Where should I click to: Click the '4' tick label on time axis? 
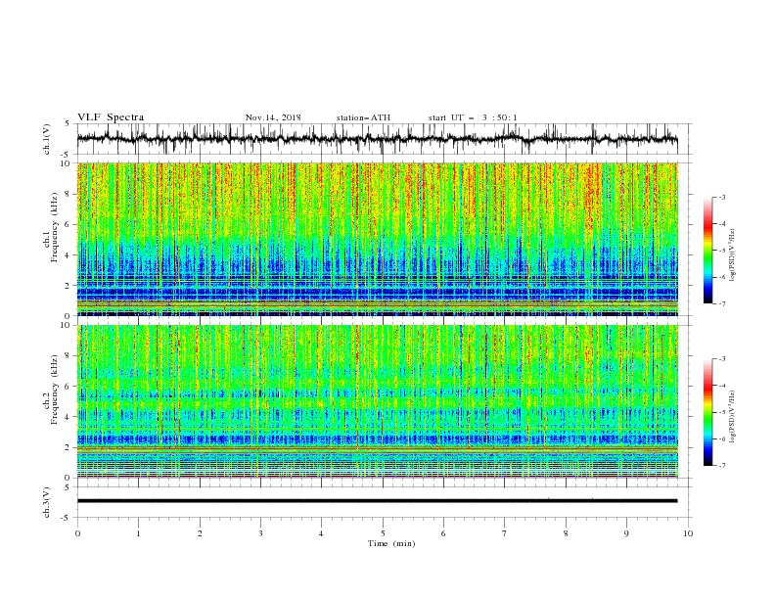(321, 533)
